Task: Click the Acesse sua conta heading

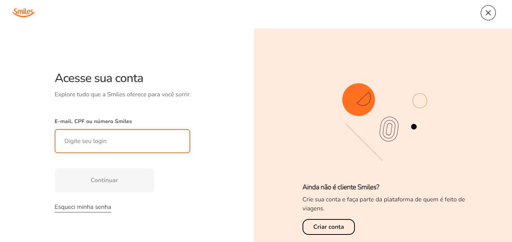Action: tap(99, 78)
